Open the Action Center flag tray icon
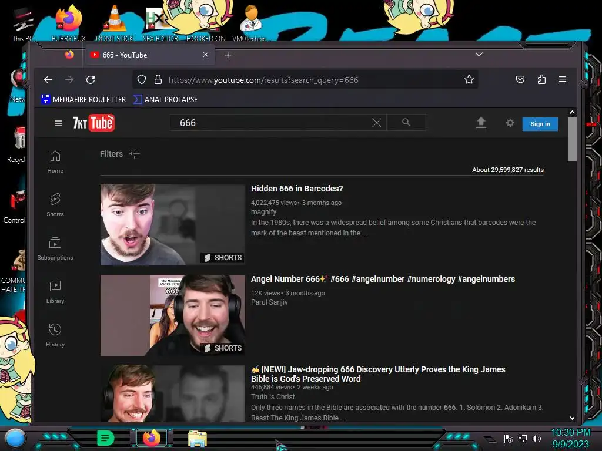The height and width of the screenshot is (451, 602). point(509,438)
